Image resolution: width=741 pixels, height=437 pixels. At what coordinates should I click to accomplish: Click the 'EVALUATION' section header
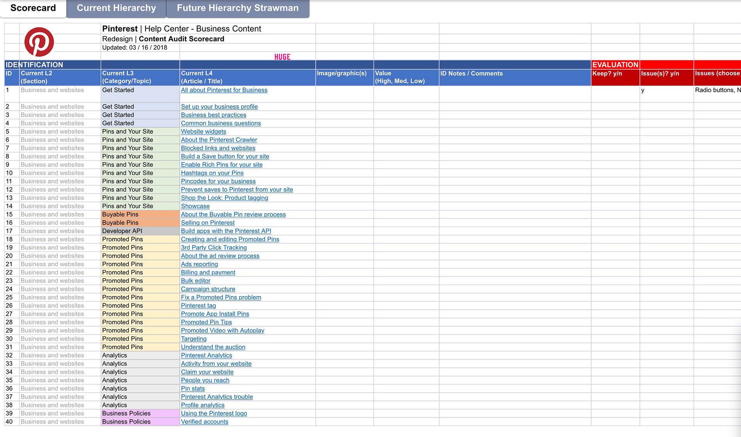[615, 65]
